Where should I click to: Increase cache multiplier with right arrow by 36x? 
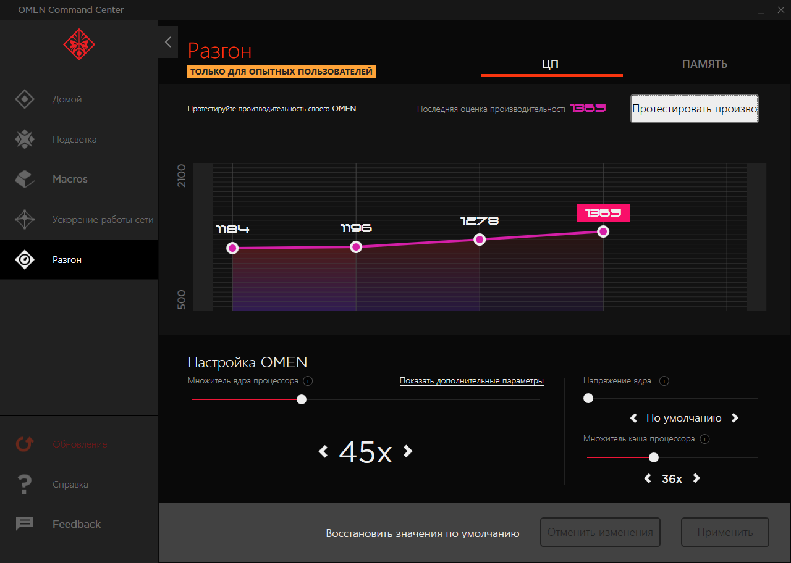(696, 478)
